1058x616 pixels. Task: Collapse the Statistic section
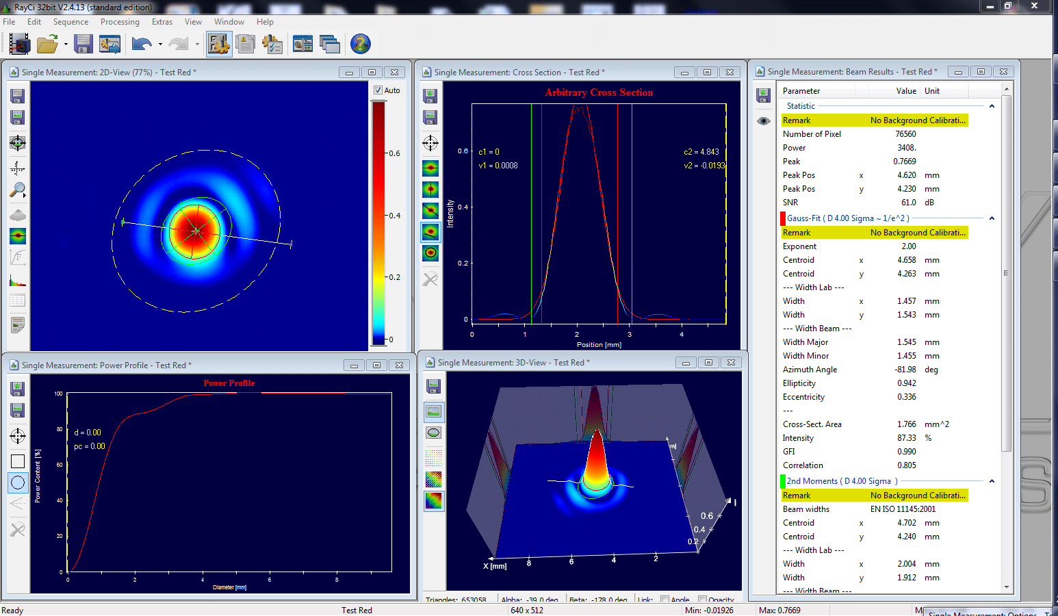(x=992, y=106)
